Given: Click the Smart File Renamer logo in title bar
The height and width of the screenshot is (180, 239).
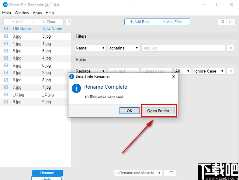Looking at the screenshot, I should (x=5, y=5).
